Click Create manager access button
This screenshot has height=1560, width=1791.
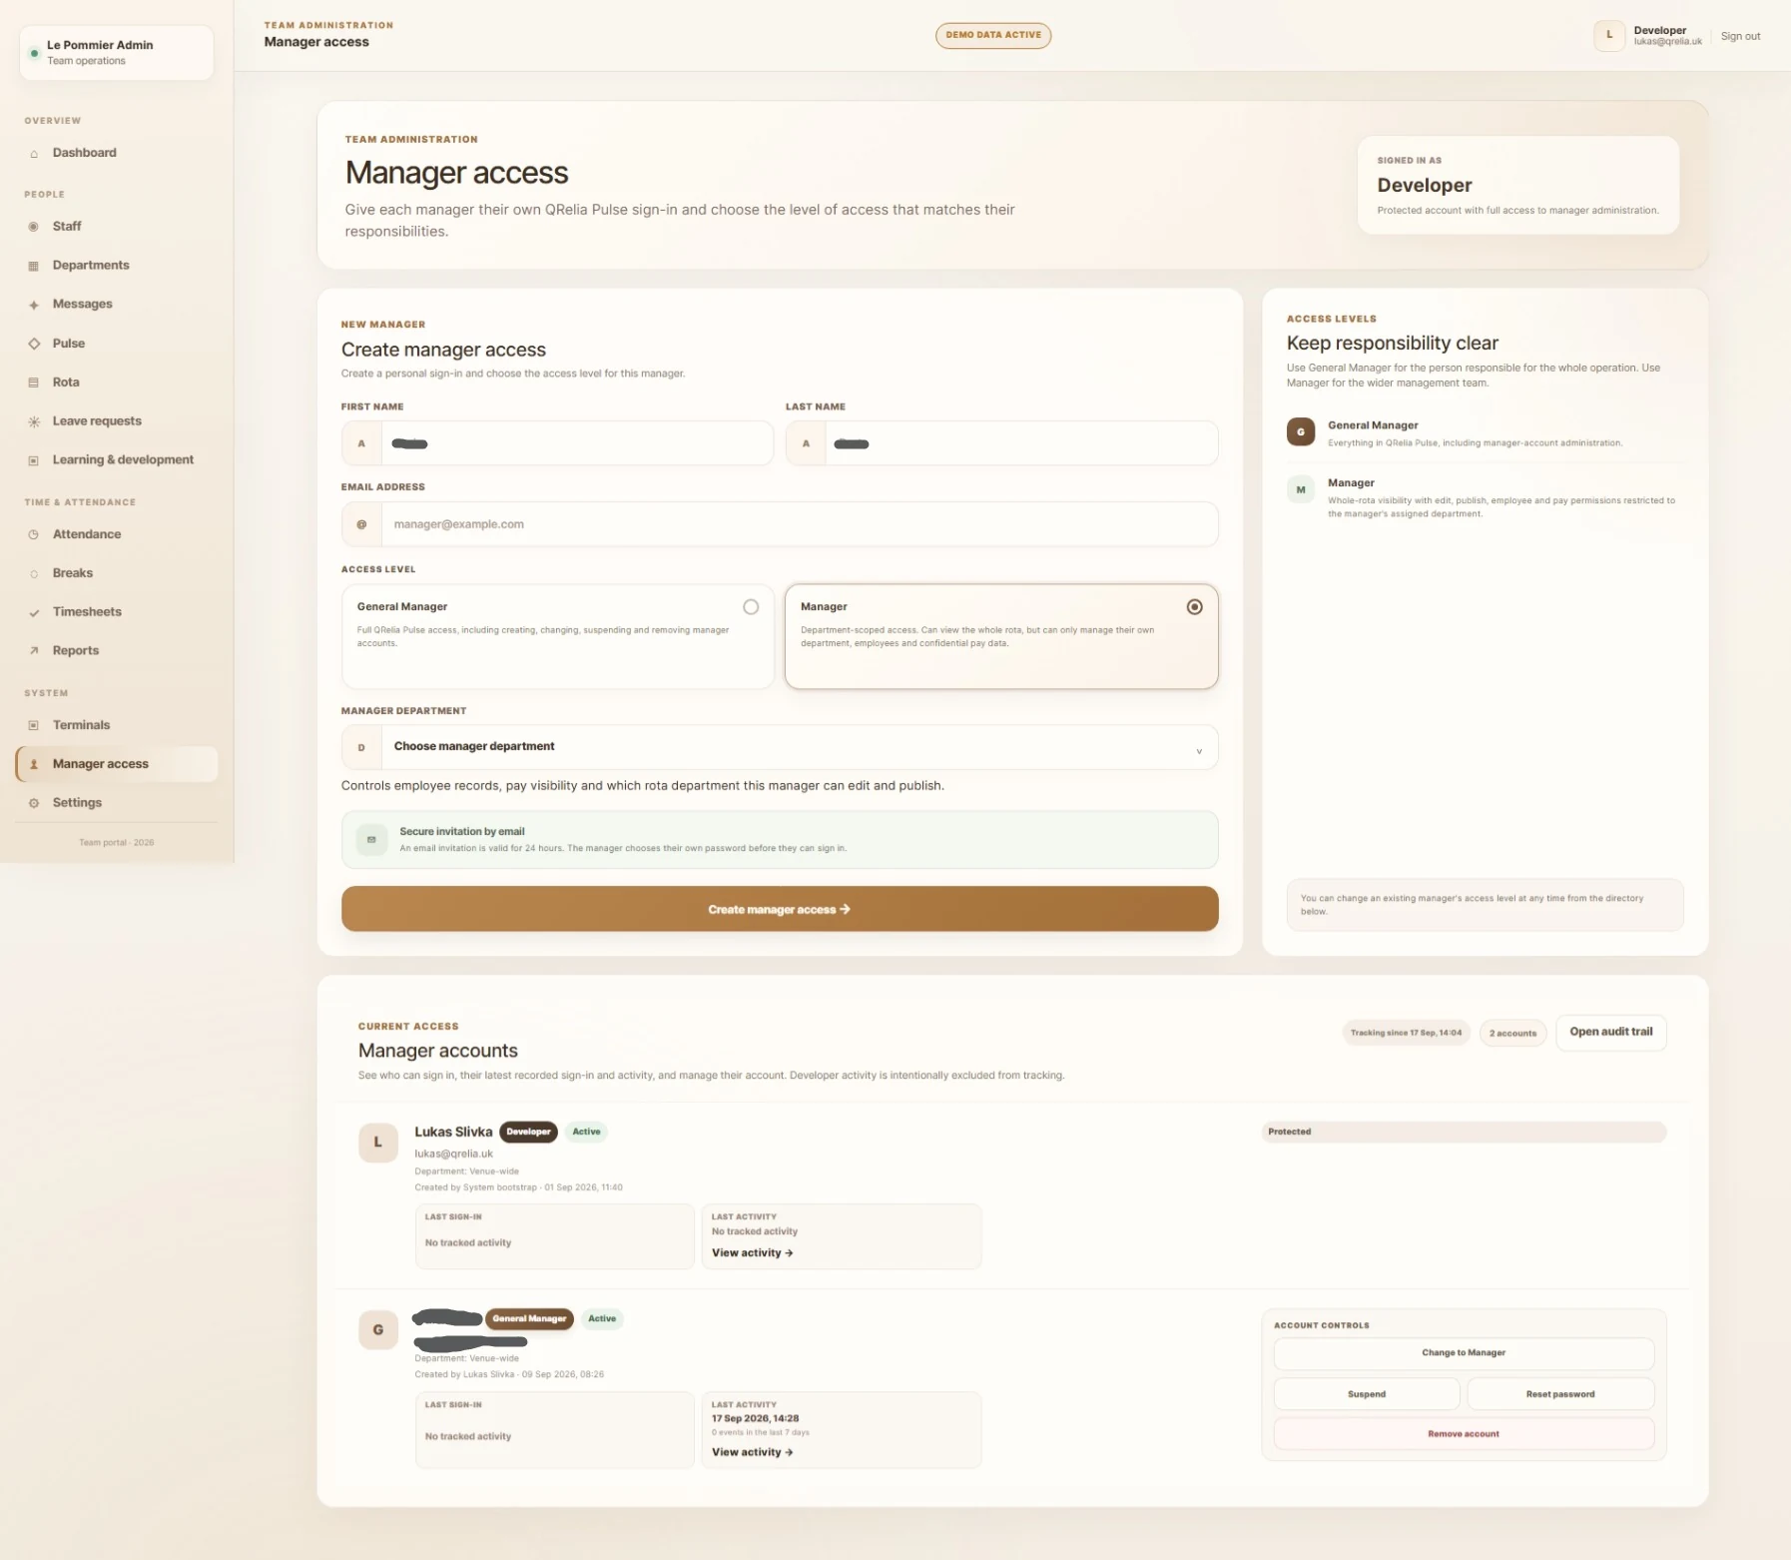pyautogui.click(x=780, y=909)
